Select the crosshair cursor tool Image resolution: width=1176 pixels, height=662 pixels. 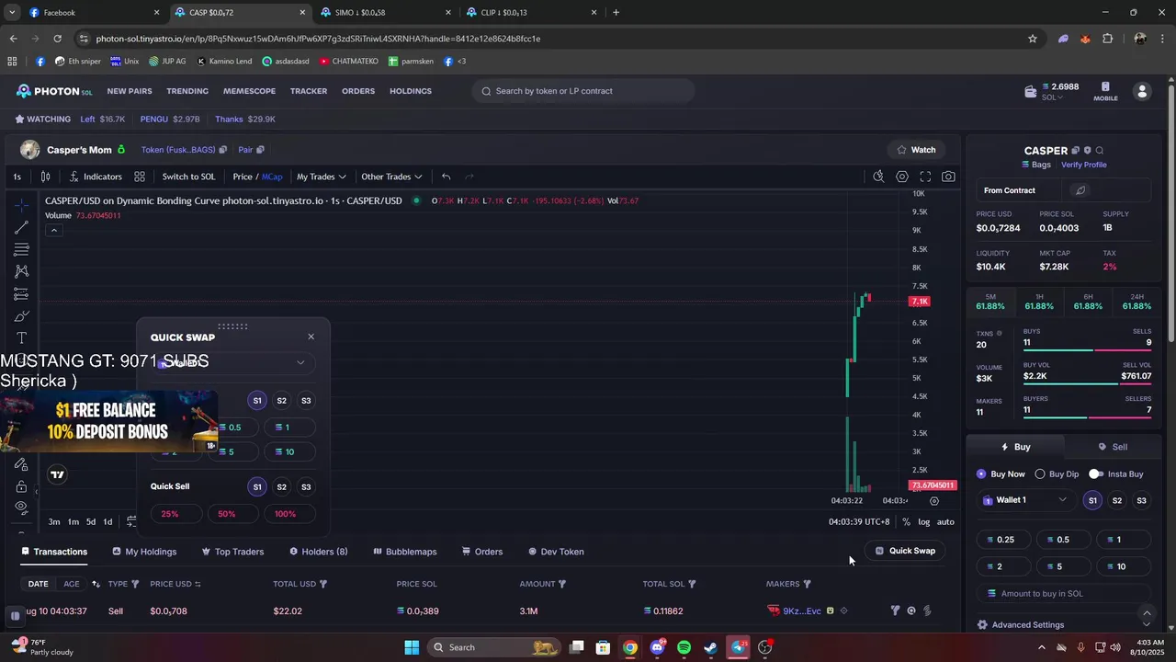coord(21,204)
